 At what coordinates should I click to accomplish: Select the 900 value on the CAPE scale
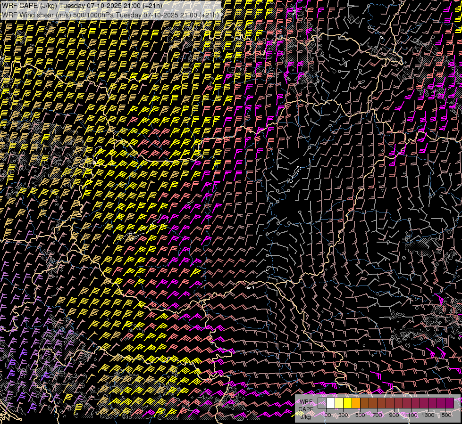coord(394,415)
